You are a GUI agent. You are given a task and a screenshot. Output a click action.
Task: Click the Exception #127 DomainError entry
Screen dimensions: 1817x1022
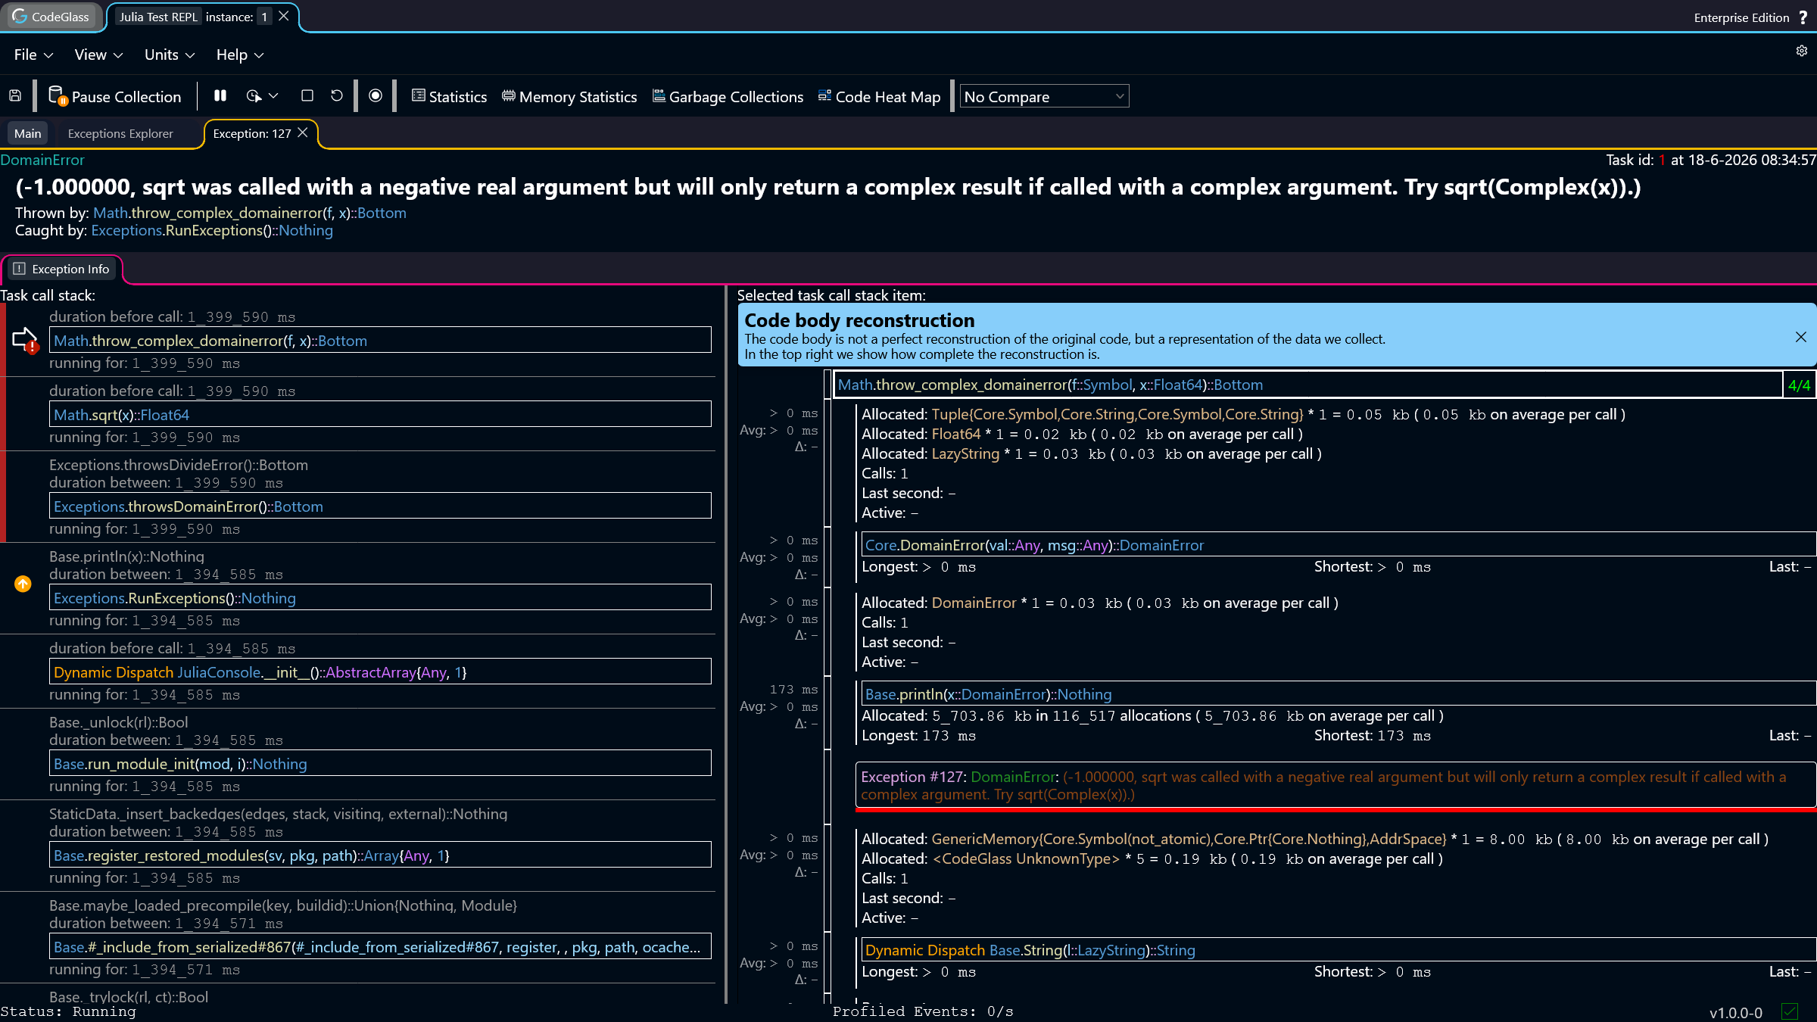tap(1335, 785)
